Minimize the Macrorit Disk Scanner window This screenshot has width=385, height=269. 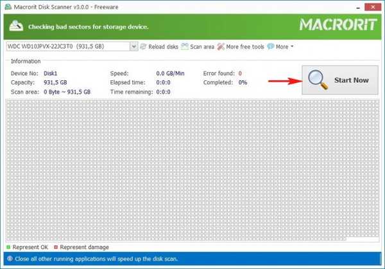(358, 7)
